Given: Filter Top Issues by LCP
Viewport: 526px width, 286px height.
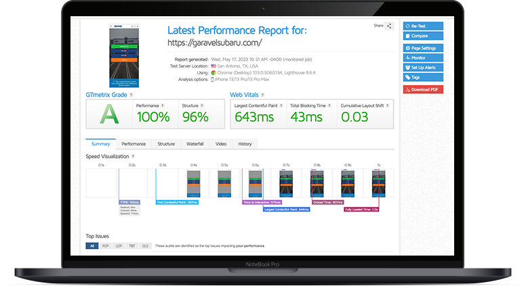Looking at the screenshot, I should pos(119,246).
